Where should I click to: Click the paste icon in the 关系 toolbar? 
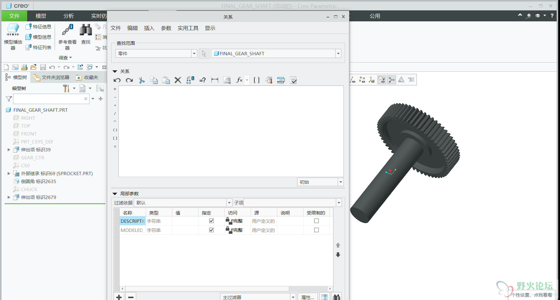166,80
